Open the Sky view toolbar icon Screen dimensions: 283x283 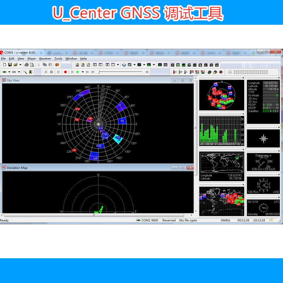tap(166, 65)
